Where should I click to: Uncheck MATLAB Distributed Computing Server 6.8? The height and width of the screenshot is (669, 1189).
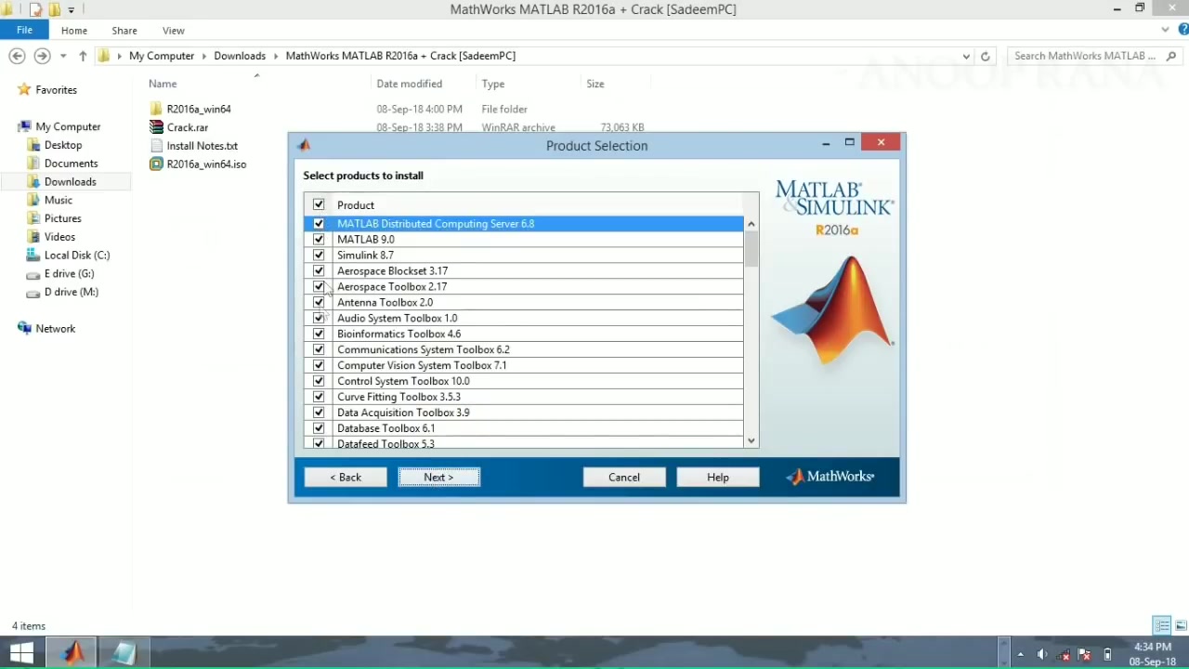click(319, 224)
